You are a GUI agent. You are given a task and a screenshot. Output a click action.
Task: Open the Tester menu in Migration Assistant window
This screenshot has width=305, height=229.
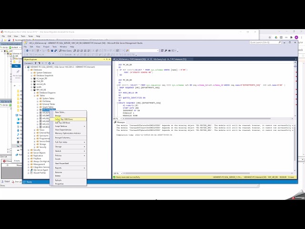coord(30,36)
